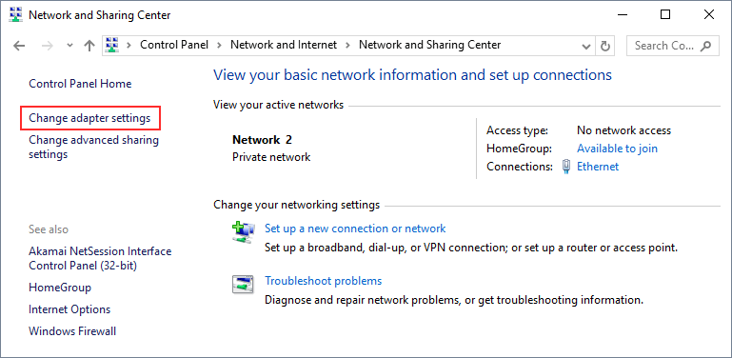
Task: Click the Back arrow navigation icon
Action: click(x=19, y=46)
